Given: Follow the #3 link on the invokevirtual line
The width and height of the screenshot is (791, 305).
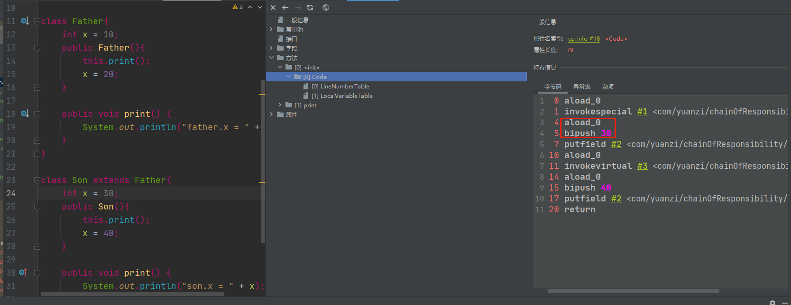Looking at the screenshot, I should 643,166.
